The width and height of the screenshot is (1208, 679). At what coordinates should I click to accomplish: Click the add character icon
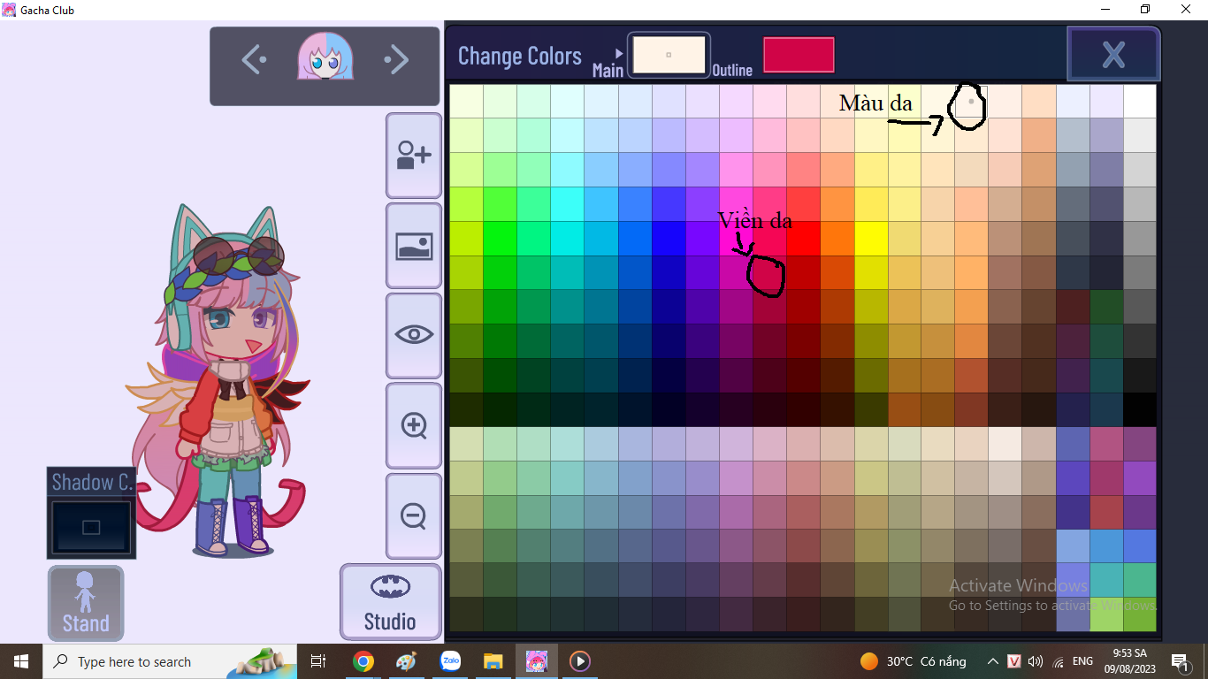point(413,156)
